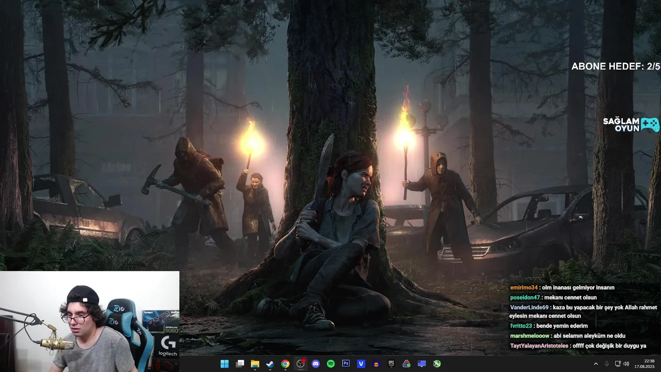
Task: Open OBS Studio taskbar icon
Action: pyautogui.click(x=301, y=364)
